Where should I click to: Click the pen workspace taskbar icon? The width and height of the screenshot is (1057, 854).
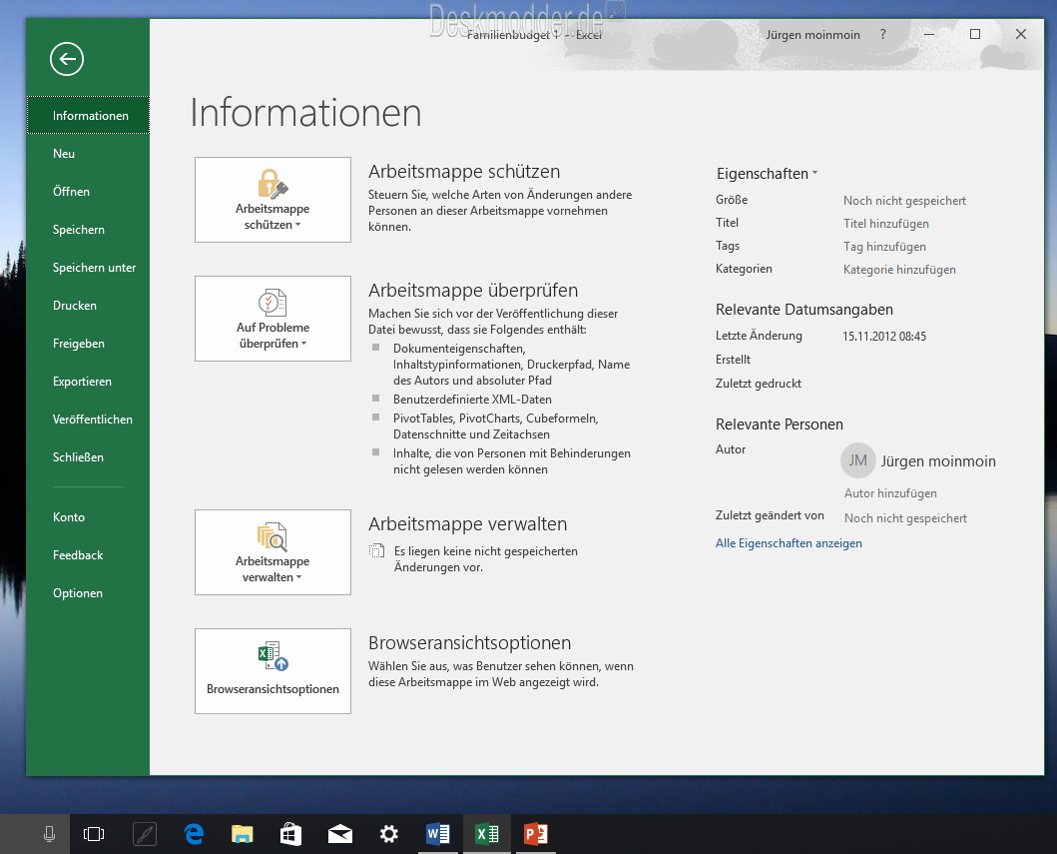click(x=145, y=834)
